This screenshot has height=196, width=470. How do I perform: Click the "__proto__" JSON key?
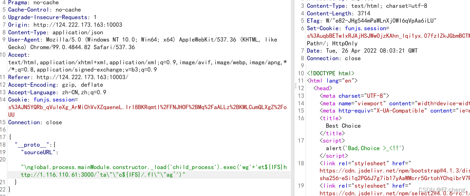[32, 145]
